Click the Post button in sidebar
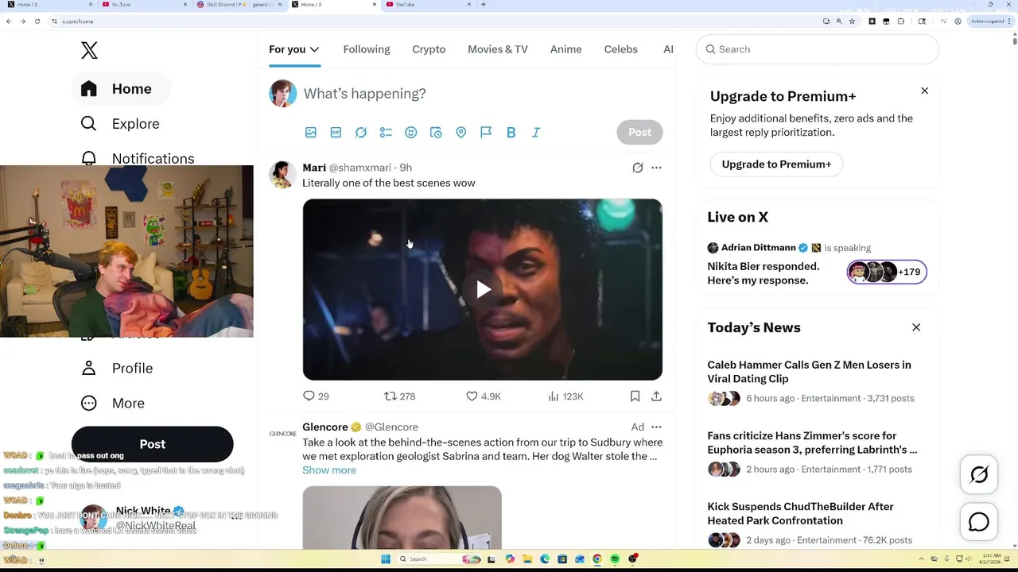Screen dimensions: 1018x572 [153, 444]
